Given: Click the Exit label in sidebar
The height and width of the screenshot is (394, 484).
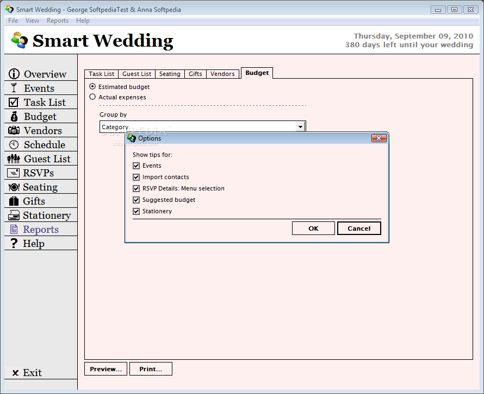Looking at the screenshot, I should 33,373.
